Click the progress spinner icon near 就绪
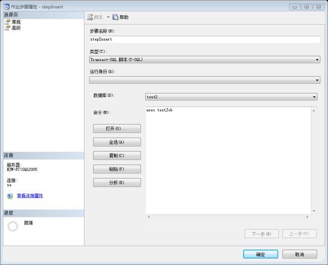Screen dimensions: 328x265 (x=13, y=226)
